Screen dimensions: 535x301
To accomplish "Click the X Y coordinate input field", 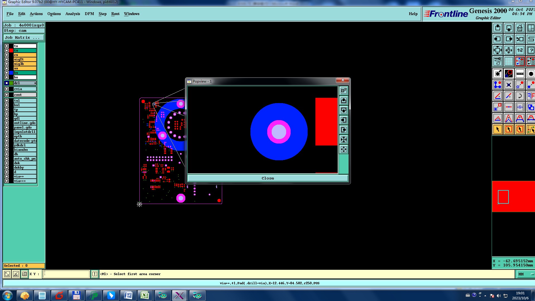I will 66,274.
